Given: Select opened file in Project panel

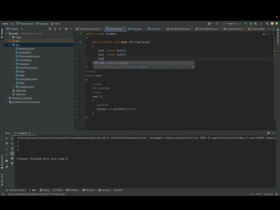Looking at the screenshot, I should [x=50, y=29].
